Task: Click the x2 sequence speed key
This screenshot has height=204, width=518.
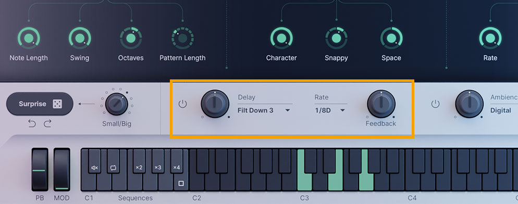Action: pos(139,168)
